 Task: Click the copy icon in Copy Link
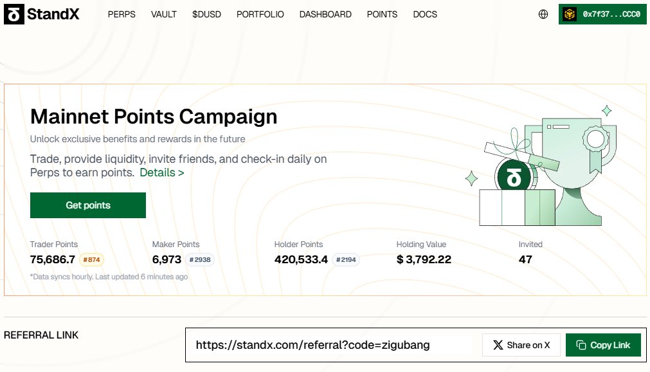pos(581,345)
